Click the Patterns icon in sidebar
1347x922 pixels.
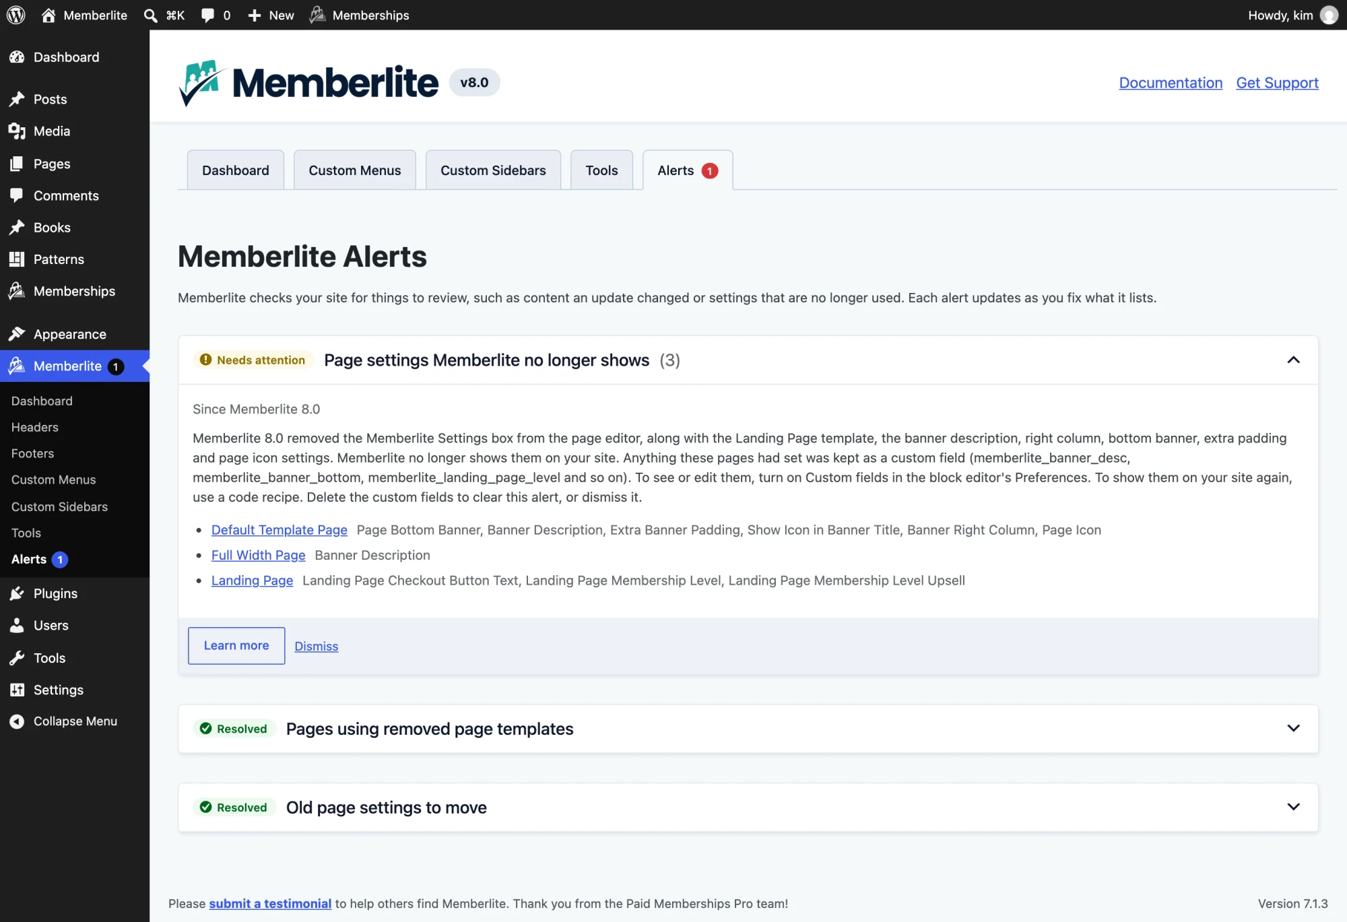[17, 259]
